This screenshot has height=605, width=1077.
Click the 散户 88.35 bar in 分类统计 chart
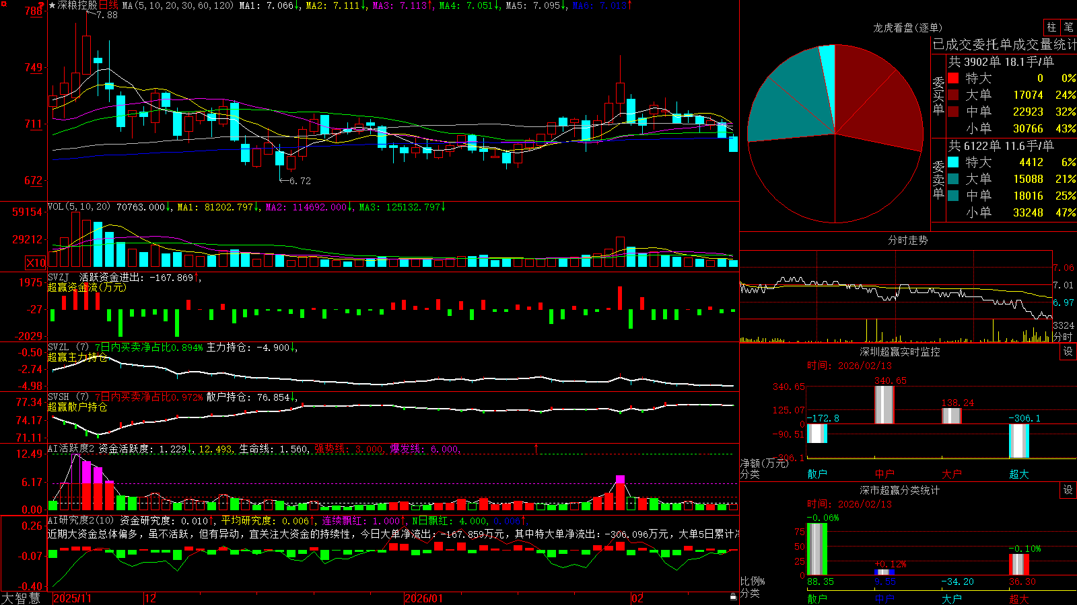[x=817, y=549]
